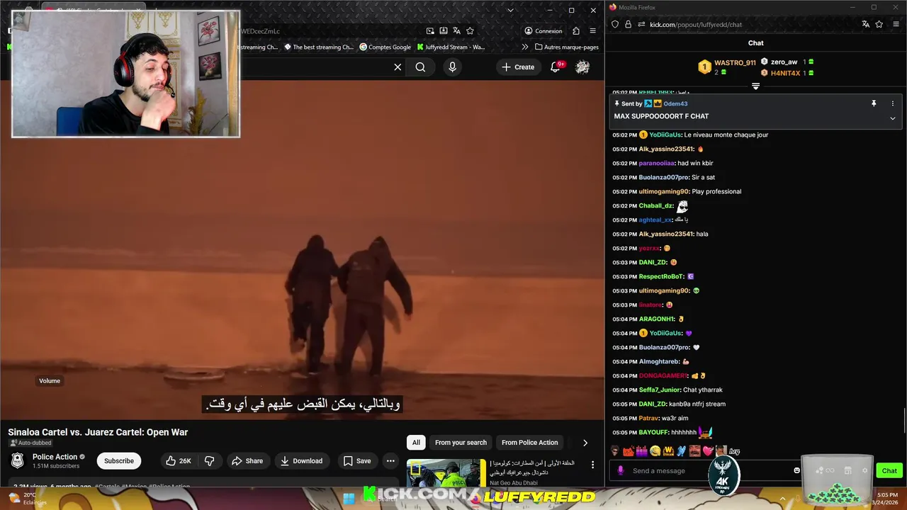Open the emoji picker in the chat input
The width and height of the screenshot is (907, 510).
pos(796,470)
